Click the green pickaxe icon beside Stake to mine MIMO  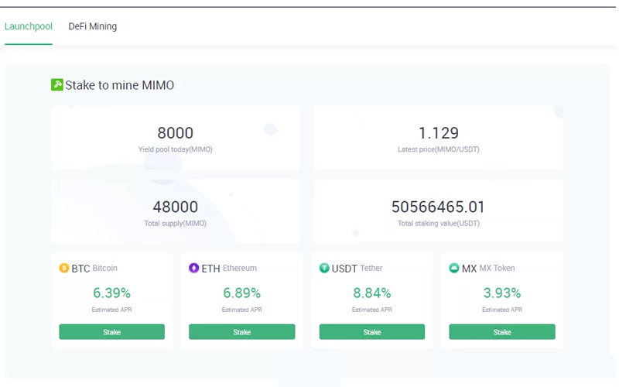pos(56,84)
